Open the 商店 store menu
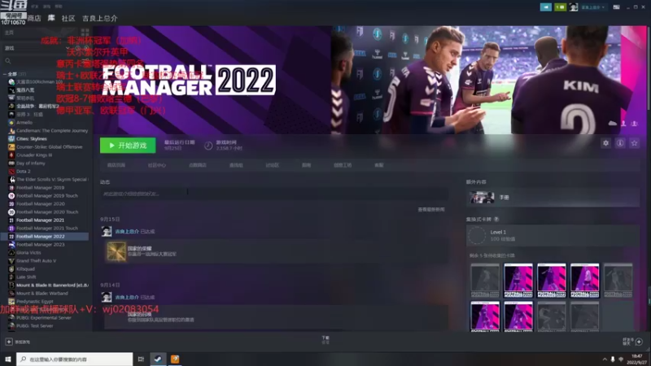The width and height of the screenshot is (651, 366). point(34,18)
